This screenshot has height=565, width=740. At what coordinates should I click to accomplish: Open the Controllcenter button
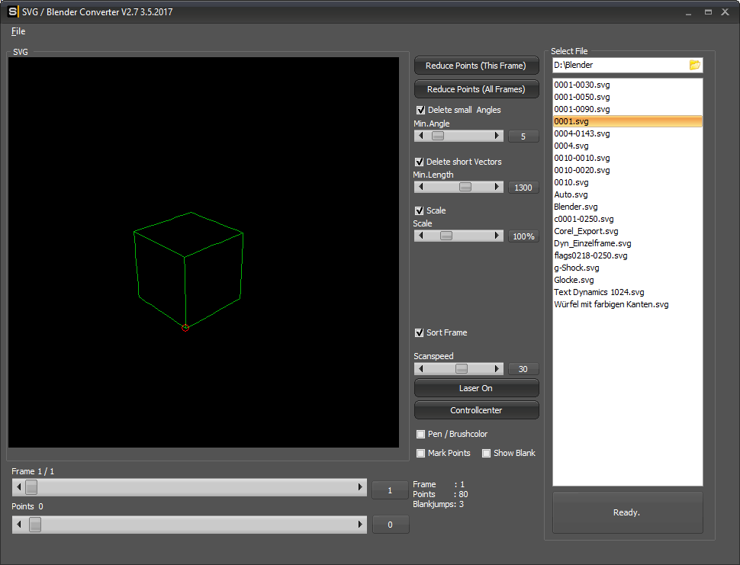point(476,410)
